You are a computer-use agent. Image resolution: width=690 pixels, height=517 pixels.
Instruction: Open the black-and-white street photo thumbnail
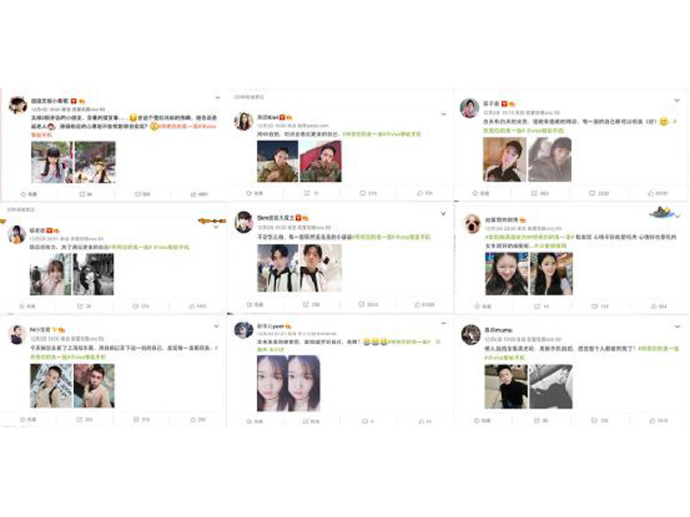click(x=93, y=274)
